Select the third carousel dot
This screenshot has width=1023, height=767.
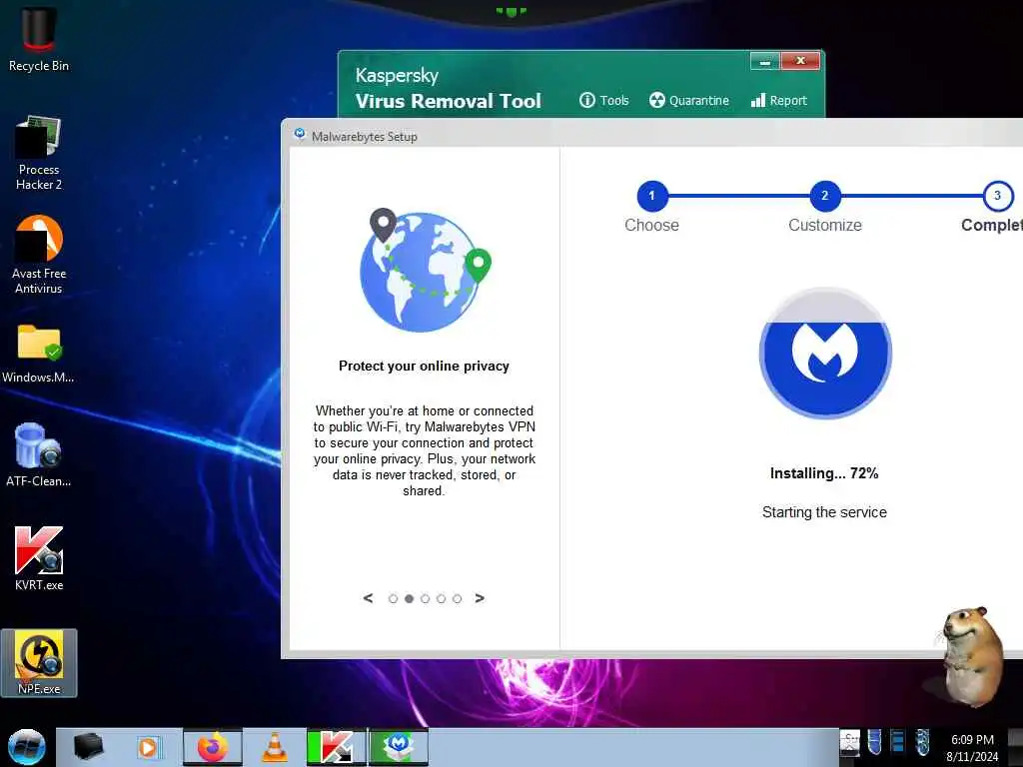[426, 599]
